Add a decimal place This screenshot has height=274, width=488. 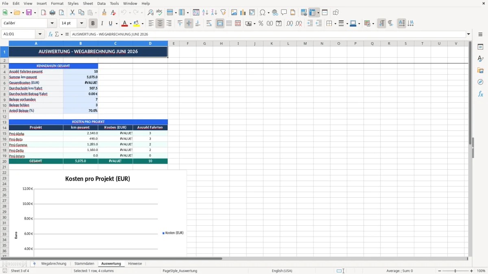tap(290, 24)
